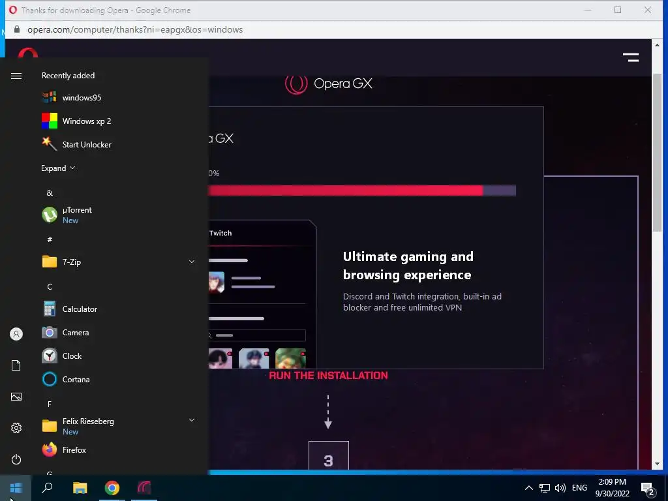Viewport: 668px width, 501px height.
Task: Open the user account icon
Action: tap(16, 334)
